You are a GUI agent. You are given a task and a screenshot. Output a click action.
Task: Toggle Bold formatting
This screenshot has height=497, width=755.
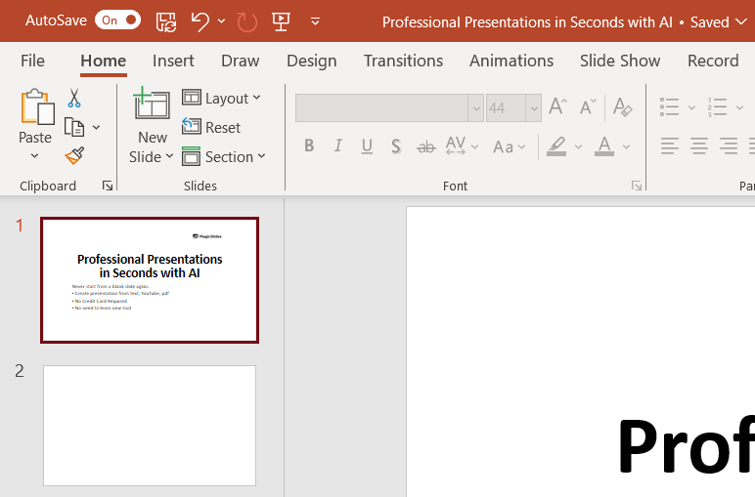309,146
